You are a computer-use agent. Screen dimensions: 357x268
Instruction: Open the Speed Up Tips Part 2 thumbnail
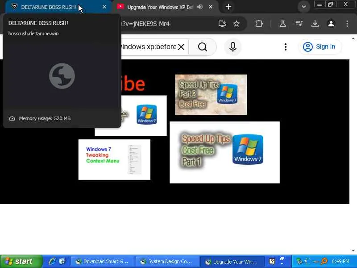click(211, 95)
